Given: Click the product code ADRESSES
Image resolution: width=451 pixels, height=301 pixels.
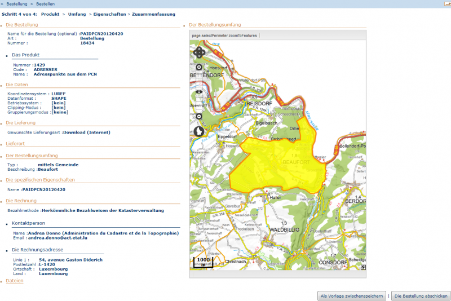Looking at the screenshot, I should 46,69.
